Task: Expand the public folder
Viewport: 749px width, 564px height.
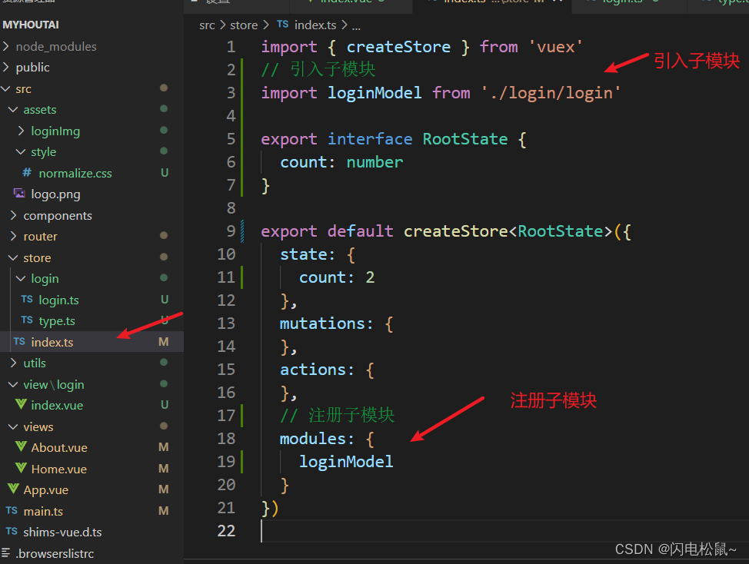Action: pos(35,67)
